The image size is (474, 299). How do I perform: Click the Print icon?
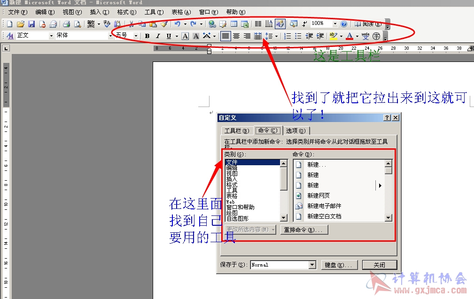[x=67, y=24]
